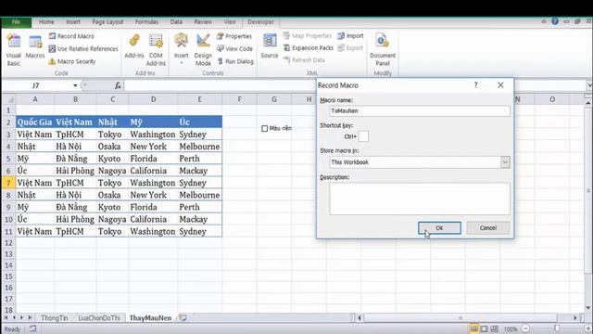Click the Cancel button
593x334 pixels.
tap(488, 228)
